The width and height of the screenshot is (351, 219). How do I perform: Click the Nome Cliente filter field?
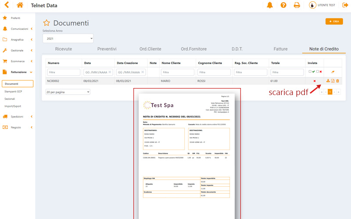(177, 72)
